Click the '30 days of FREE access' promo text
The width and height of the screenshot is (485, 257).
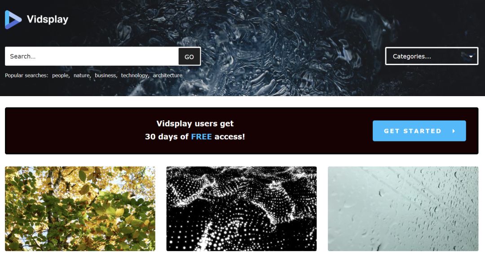click(x=195, y=137)
